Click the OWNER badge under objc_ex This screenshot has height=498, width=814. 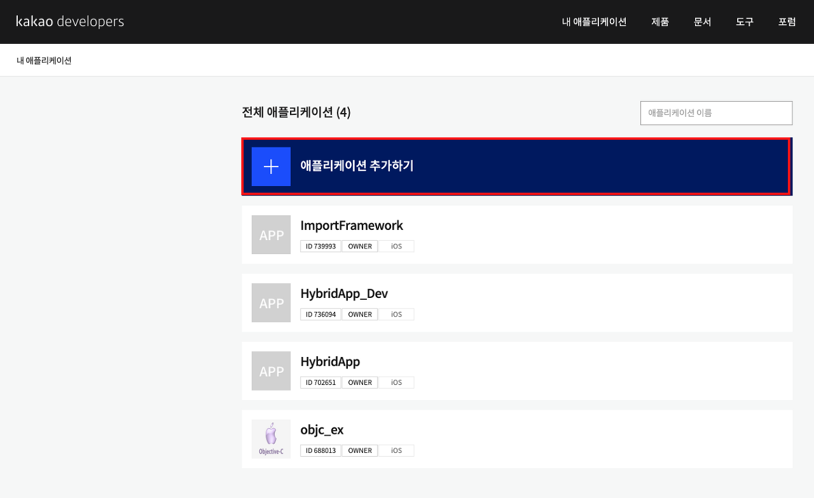[360, 451]
